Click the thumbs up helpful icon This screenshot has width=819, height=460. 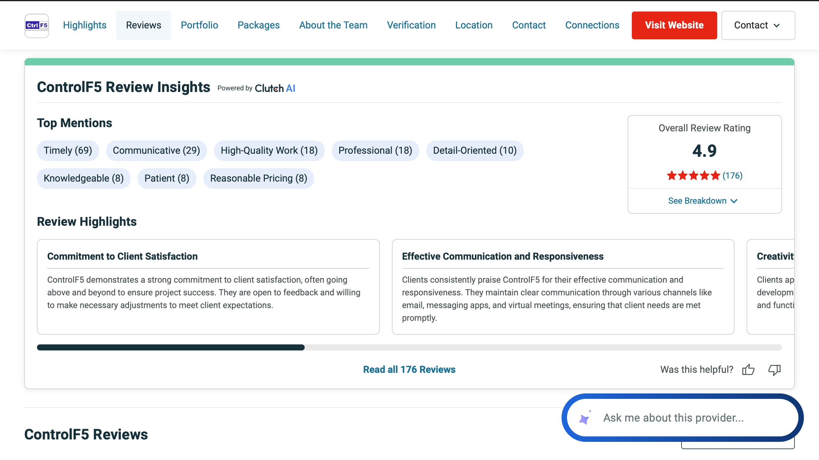coord(748,370)
